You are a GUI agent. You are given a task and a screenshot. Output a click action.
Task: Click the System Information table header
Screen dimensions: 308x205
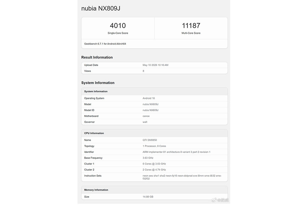[96, 92]
